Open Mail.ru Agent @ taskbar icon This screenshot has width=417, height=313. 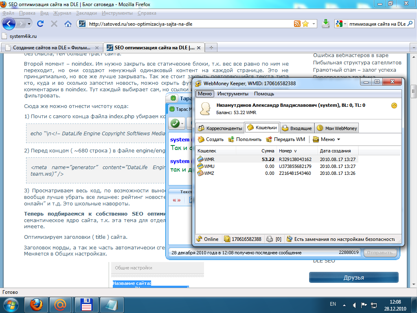click(61, 305)
